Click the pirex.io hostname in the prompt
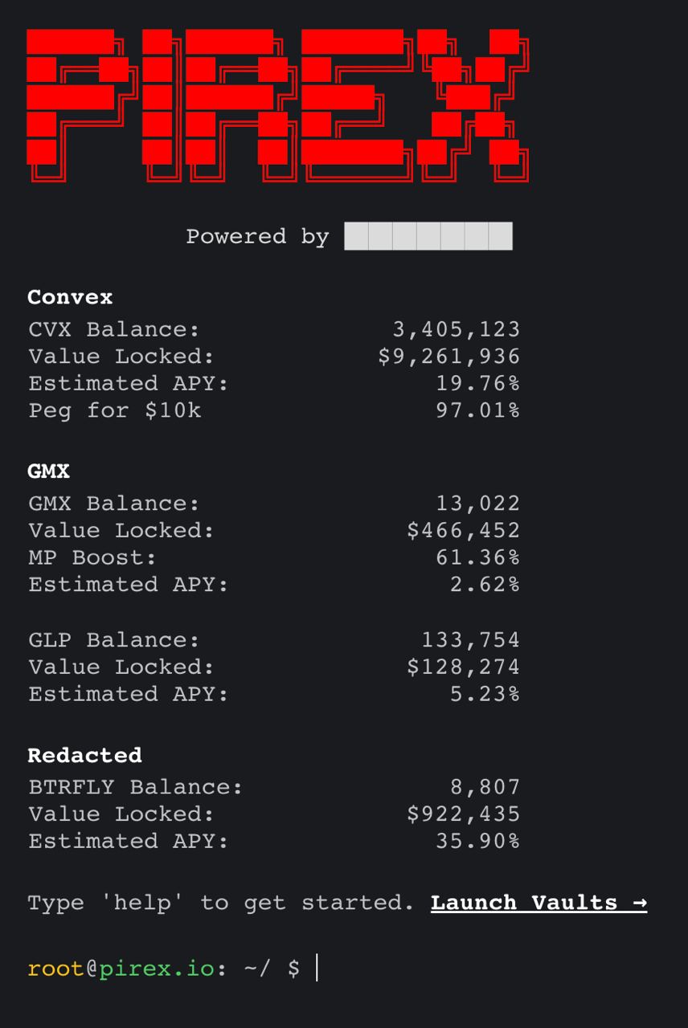The height and width of the screenshot is (1028, 688). coord(157,969)
